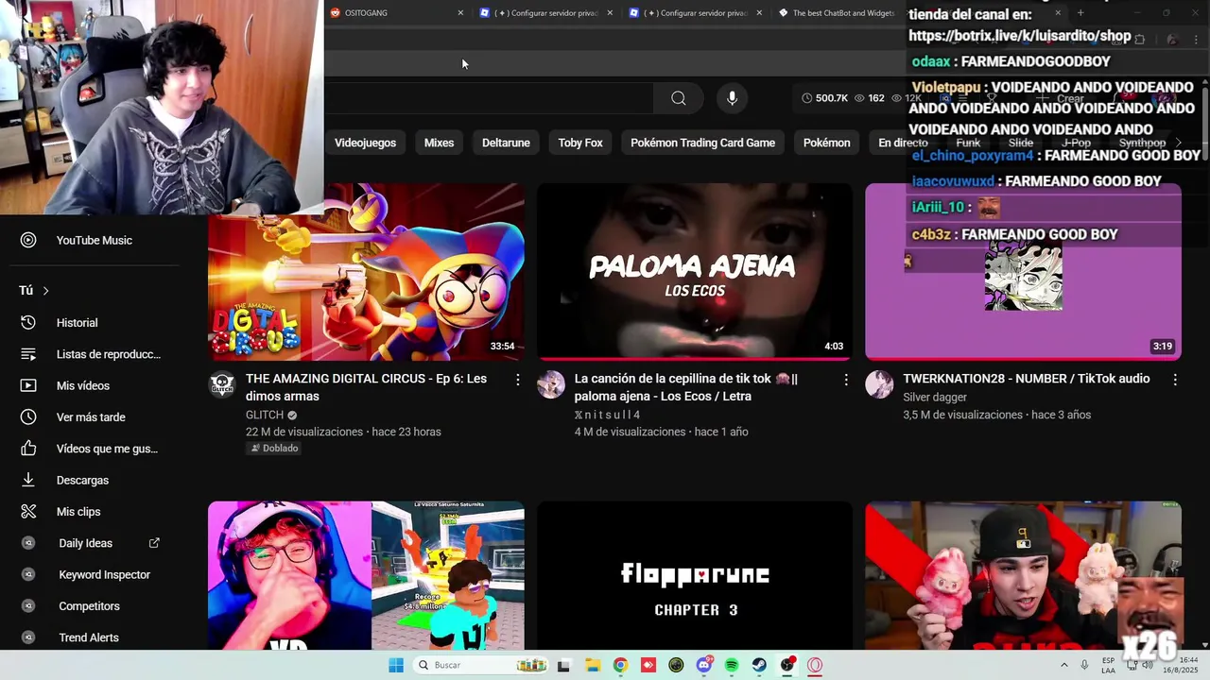Activate voice search microphone button
This screenshot has height=680, width=1210.
pos(732,98)
